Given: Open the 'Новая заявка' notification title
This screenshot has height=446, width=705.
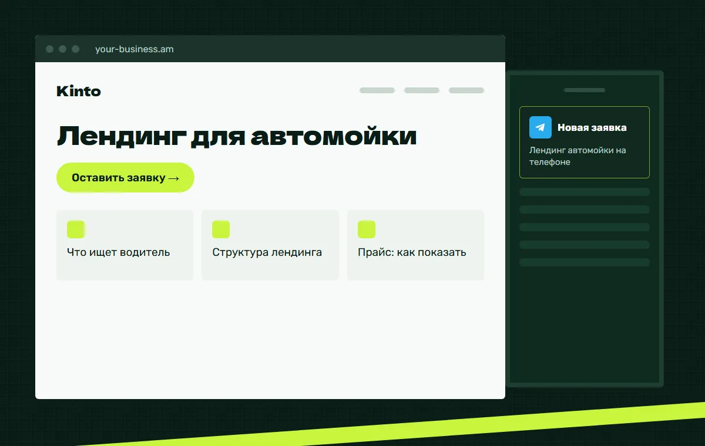Looking at the screenshot, I should (x=592, y=127).
